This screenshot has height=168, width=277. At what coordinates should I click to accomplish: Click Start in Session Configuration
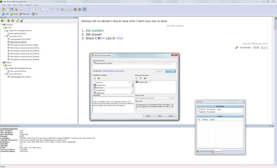(148, 116)
